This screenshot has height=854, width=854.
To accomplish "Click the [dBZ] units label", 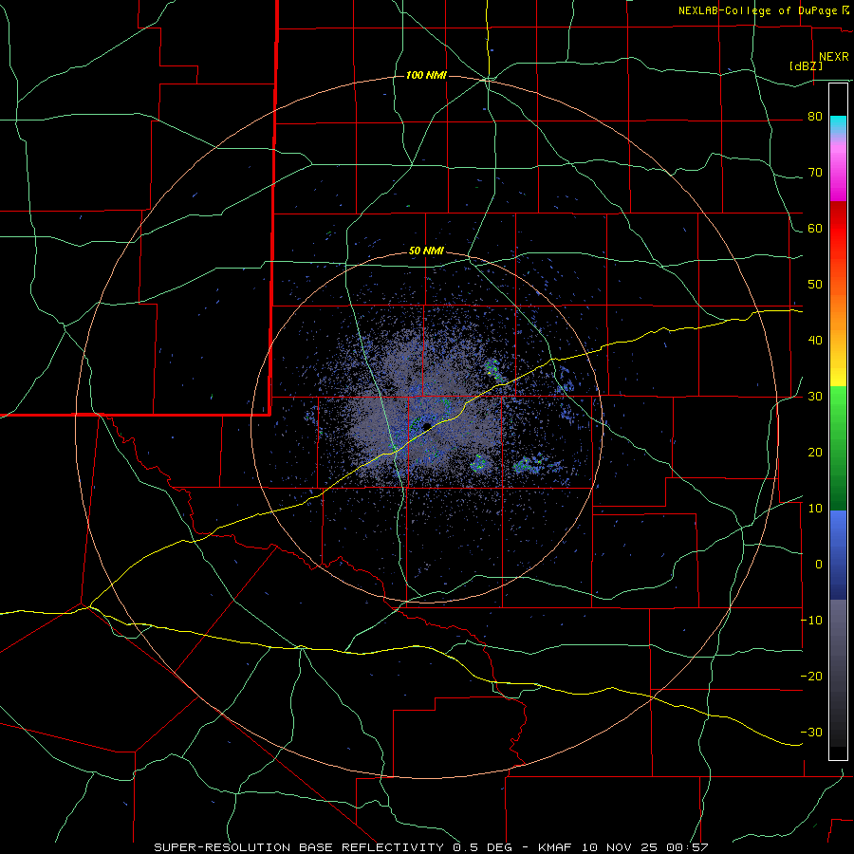I will click(806, 65).
